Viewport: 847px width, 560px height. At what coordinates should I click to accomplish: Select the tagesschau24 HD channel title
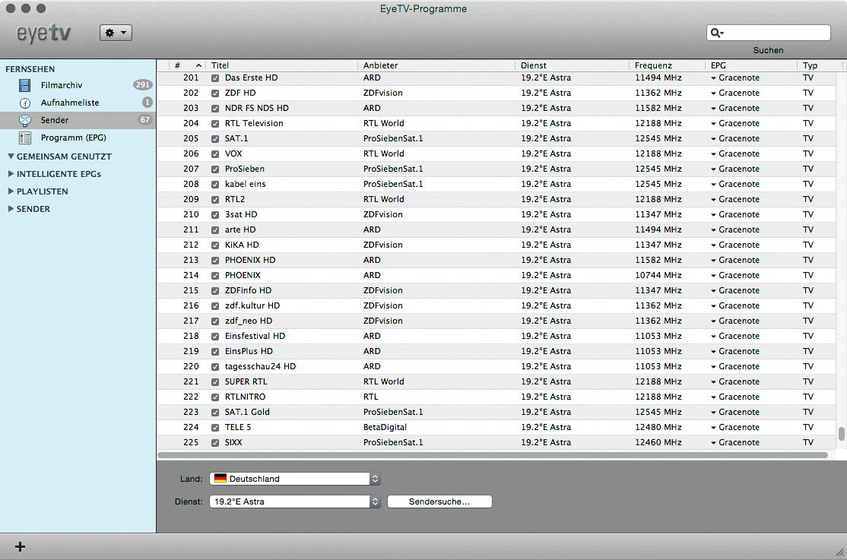pos(260,366)
